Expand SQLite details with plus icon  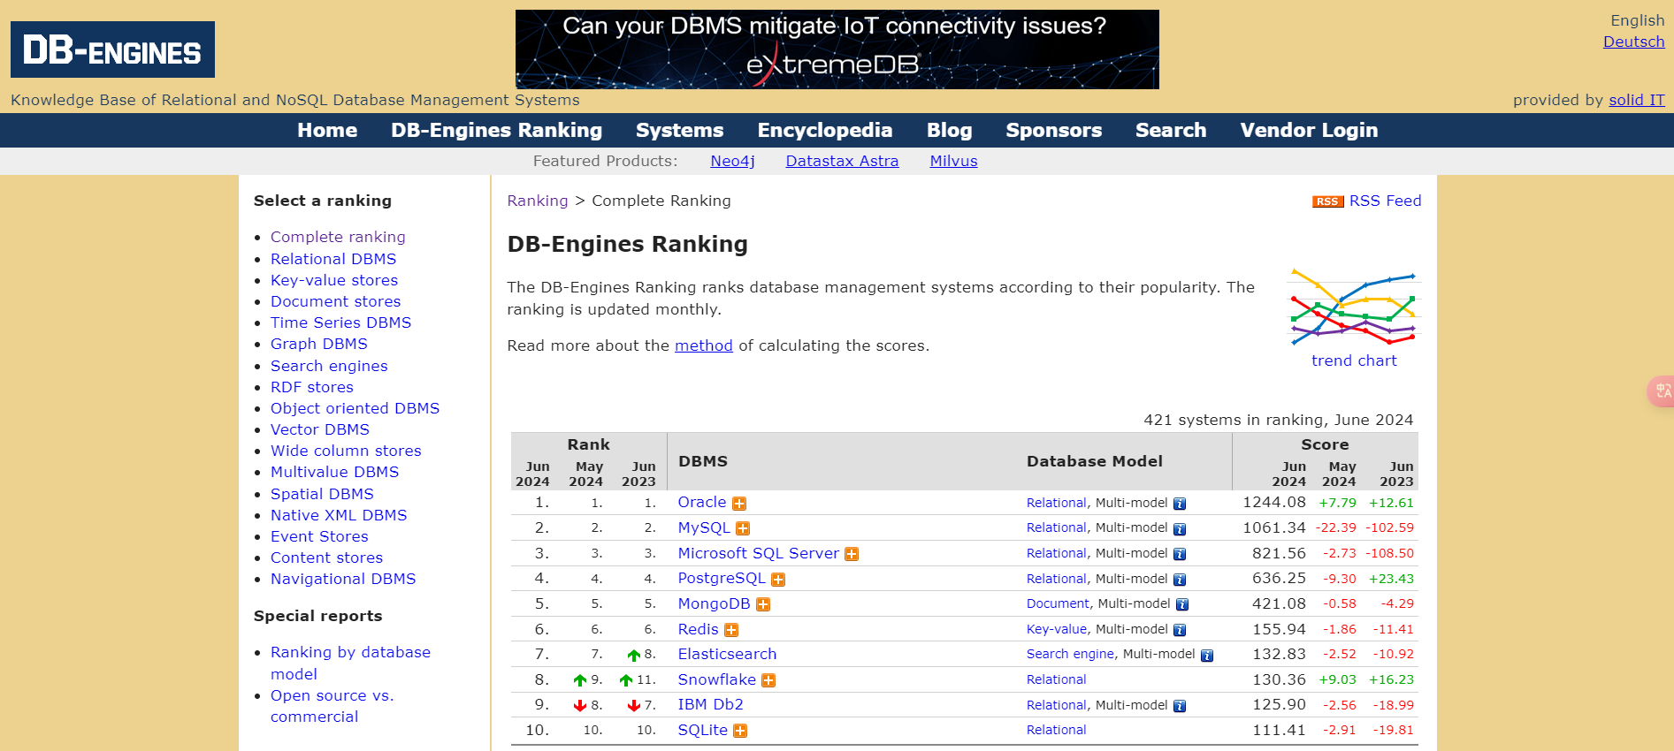click(x=740, y=731)
